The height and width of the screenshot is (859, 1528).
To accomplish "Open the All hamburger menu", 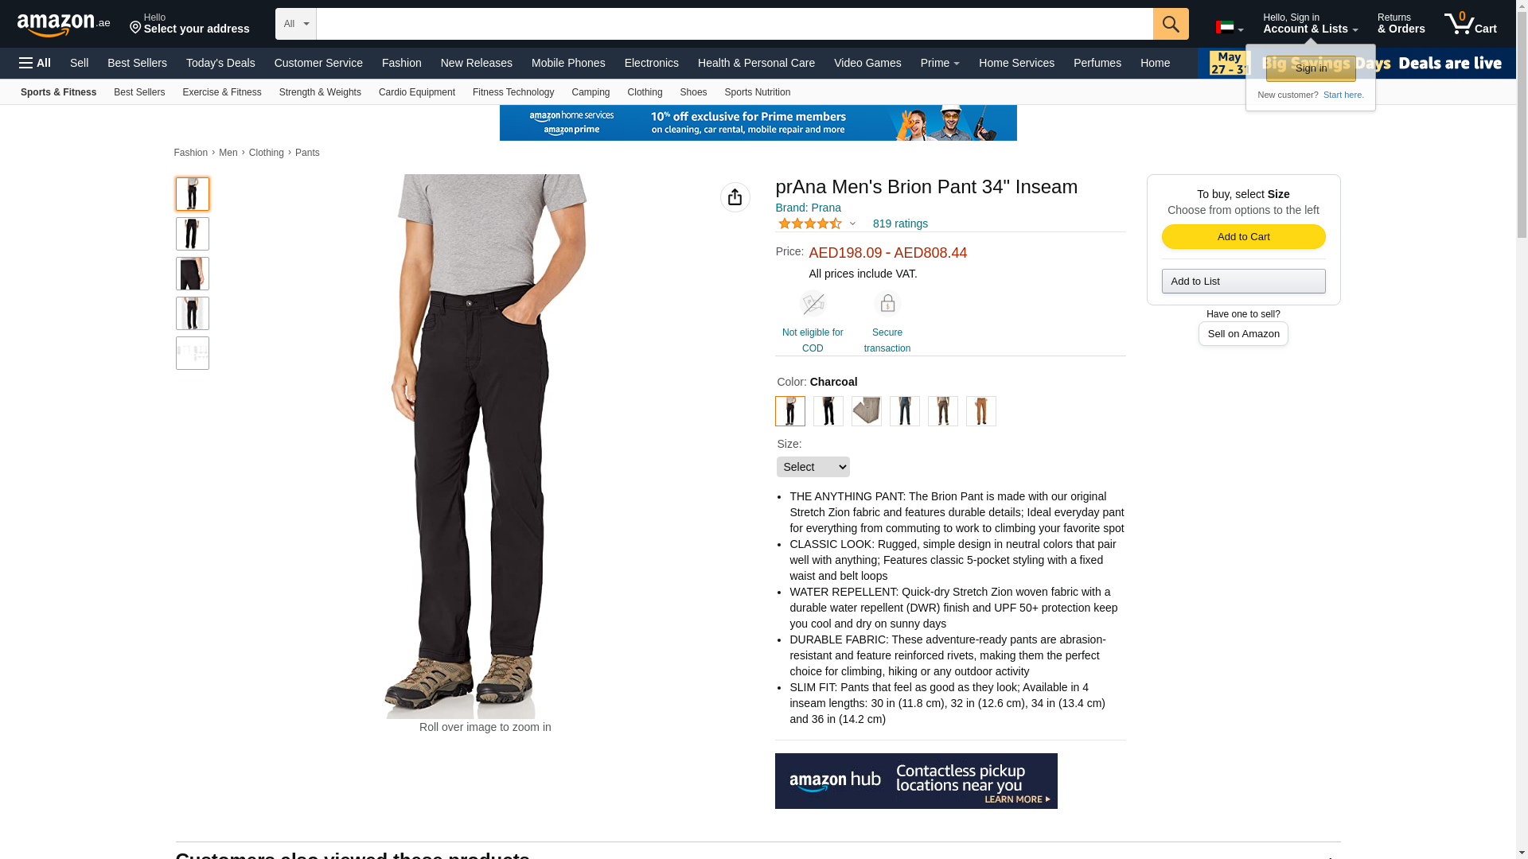I will (x=35, y=63).
